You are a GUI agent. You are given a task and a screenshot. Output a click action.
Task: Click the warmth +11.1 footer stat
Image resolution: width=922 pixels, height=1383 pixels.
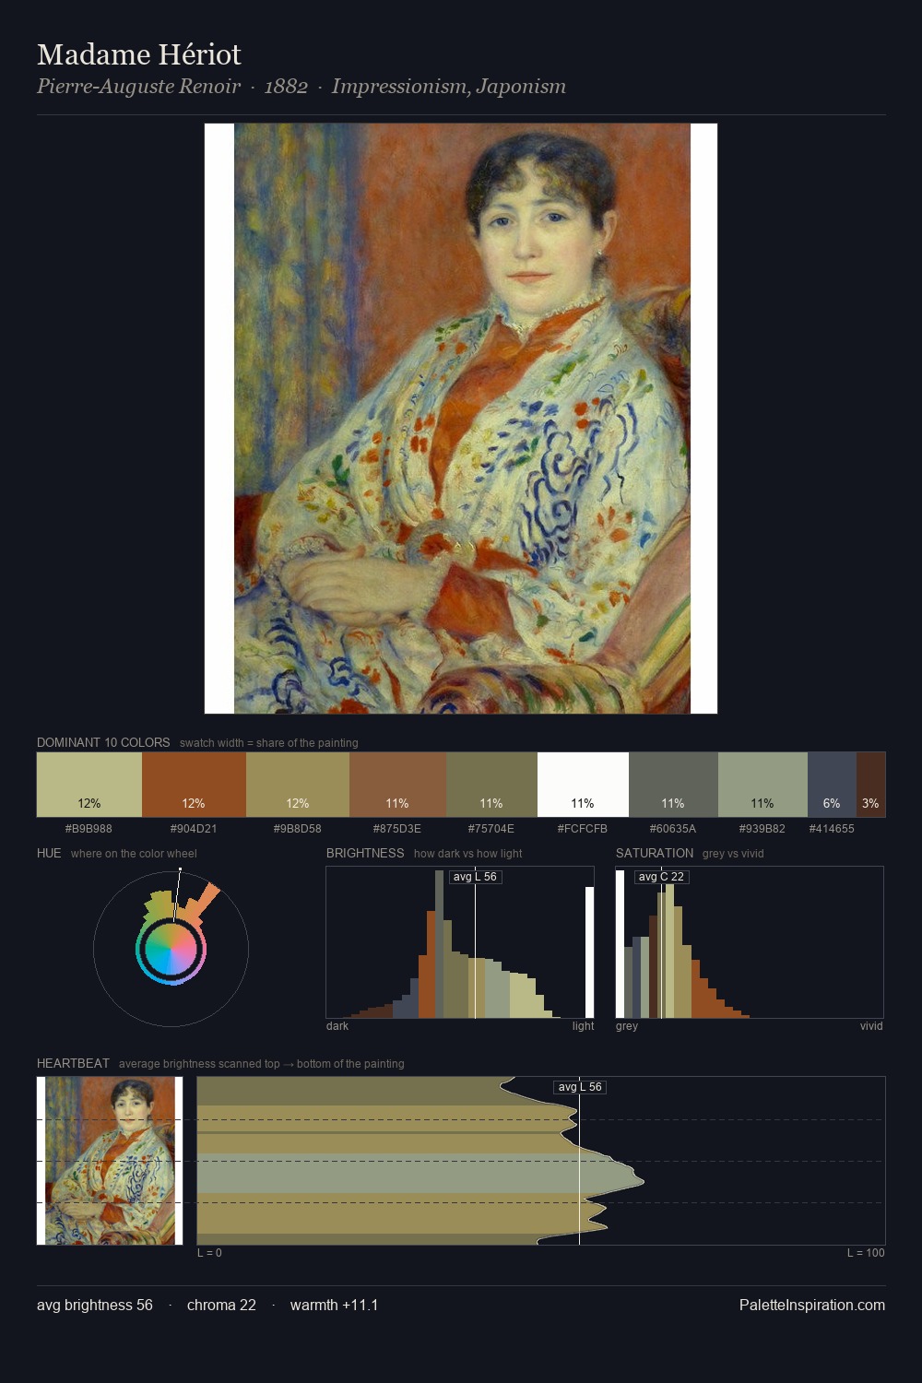coord(334,1305)
